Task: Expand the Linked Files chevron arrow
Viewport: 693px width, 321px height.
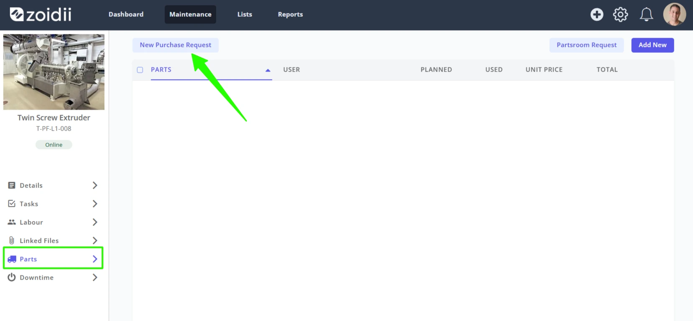Action: coord(95,241)
